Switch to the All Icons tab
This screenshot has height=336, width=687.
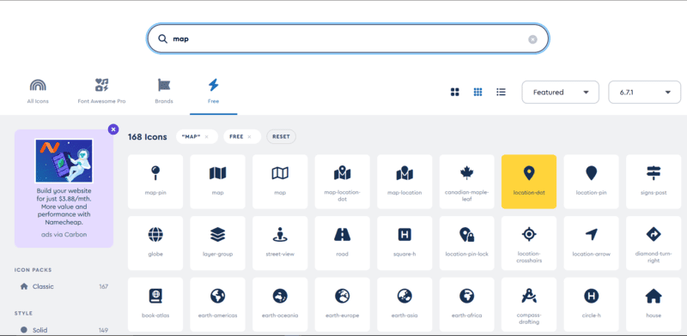click(x=38, y=92)
